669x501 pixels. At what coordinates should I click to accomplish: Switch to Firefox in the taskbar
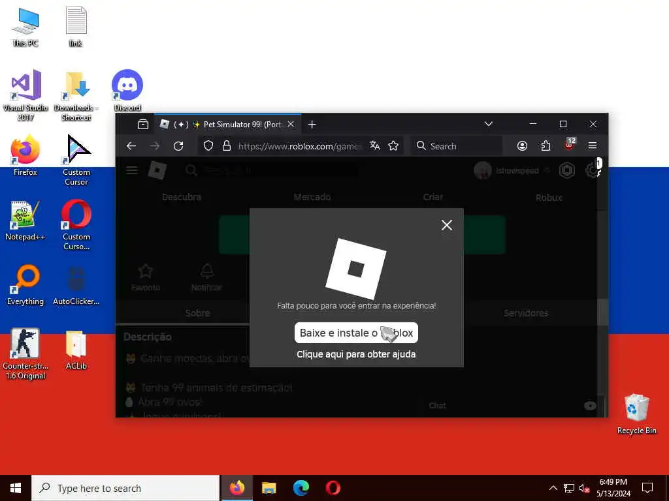tap(237, 488)
